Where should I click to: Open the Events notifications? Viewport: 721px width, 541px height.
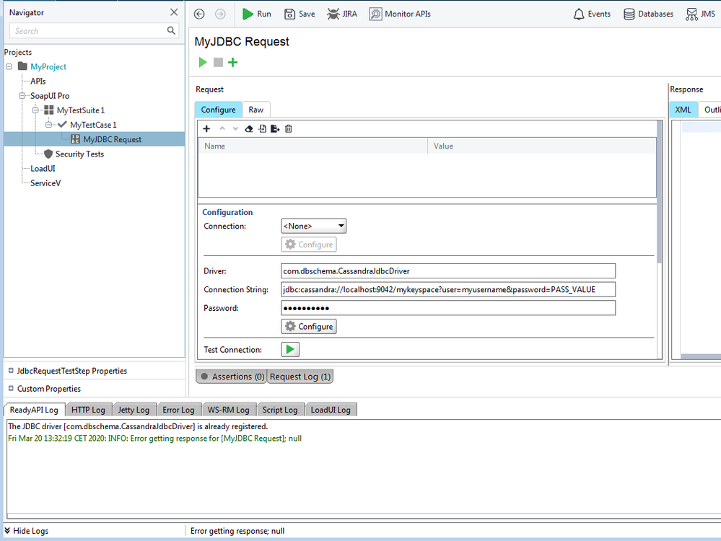tap(591, 14)
